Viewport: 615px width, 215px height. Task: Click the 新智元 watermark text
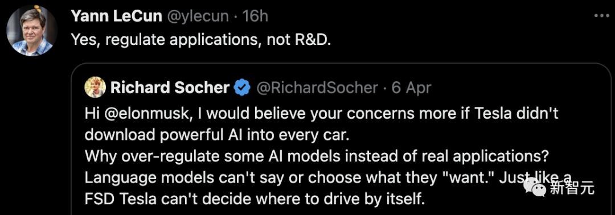coord(572,188)
